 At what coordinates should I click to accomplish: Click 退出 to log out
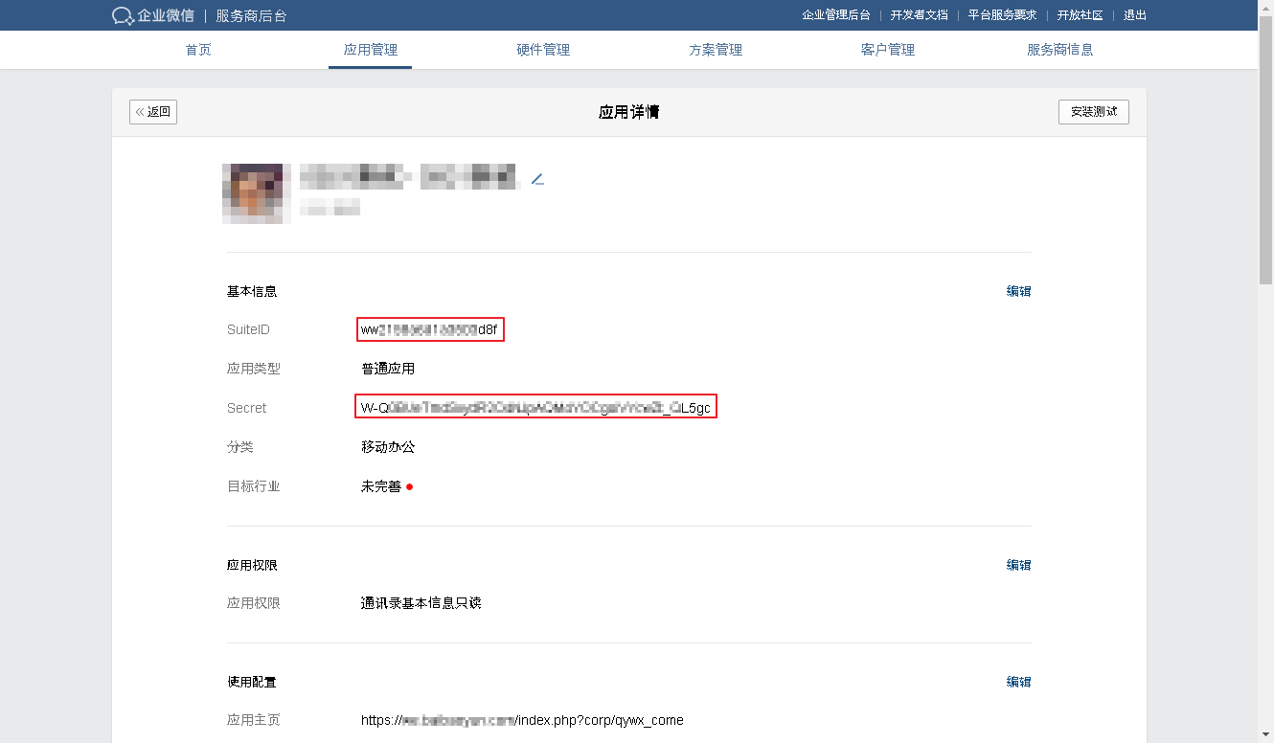tap(1135, 15)
